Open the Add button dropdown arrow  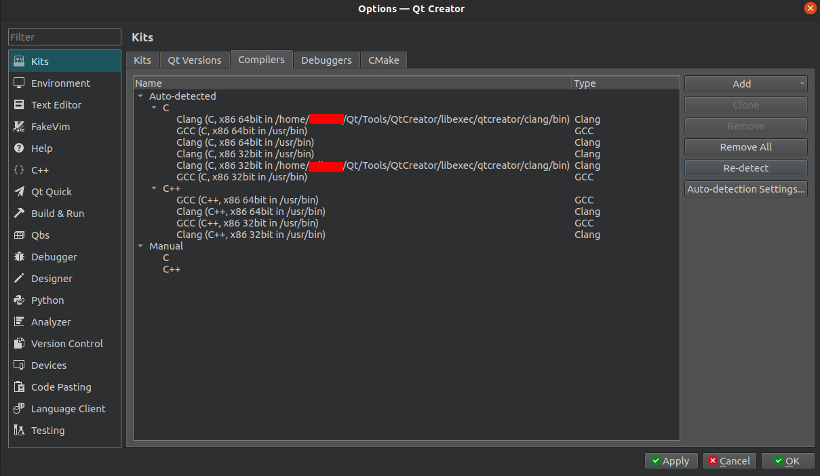802,84
